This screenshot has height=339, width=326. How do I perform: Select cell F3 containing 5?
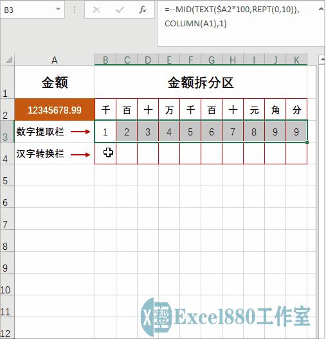pyautogui.click(x=190, y=132)
